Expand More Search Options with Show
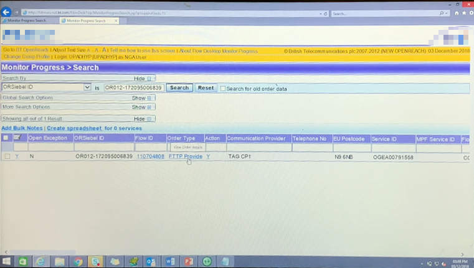 [141, 107]
